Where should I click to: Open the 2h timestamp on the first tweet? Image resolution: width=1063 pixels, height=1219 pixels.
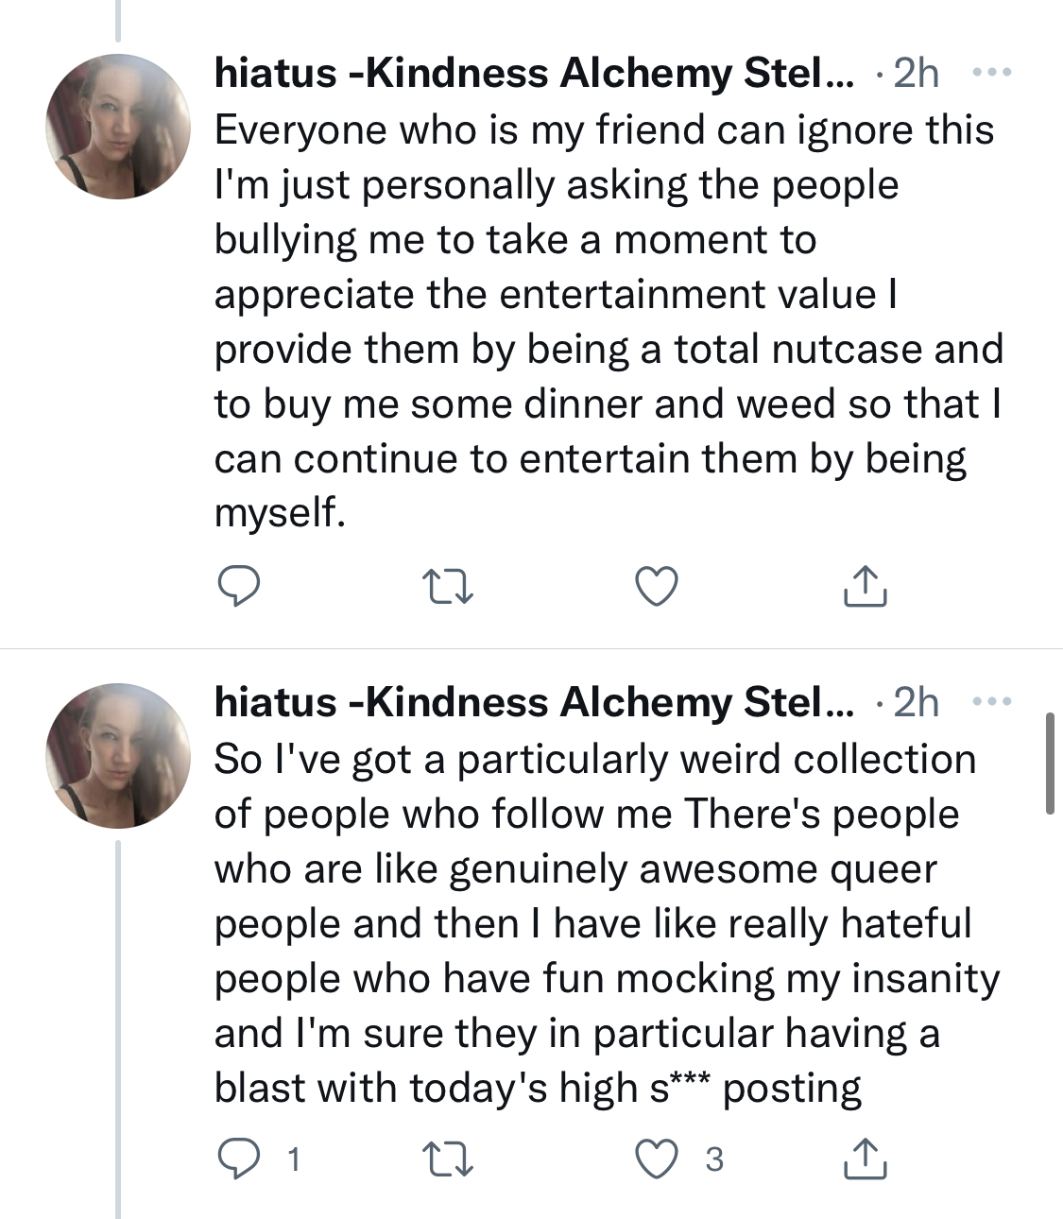click(916, 74)
